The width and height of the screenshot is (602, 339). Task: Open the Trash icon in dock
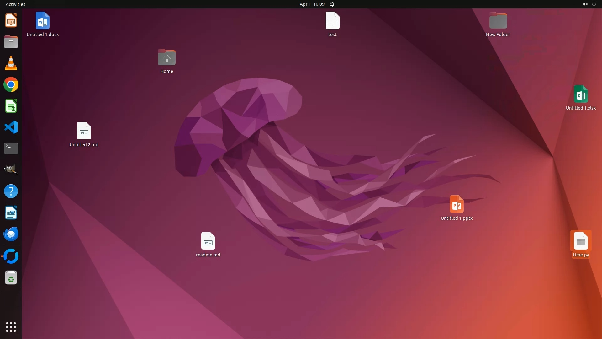pyautogui.click(x=11, y=278)
